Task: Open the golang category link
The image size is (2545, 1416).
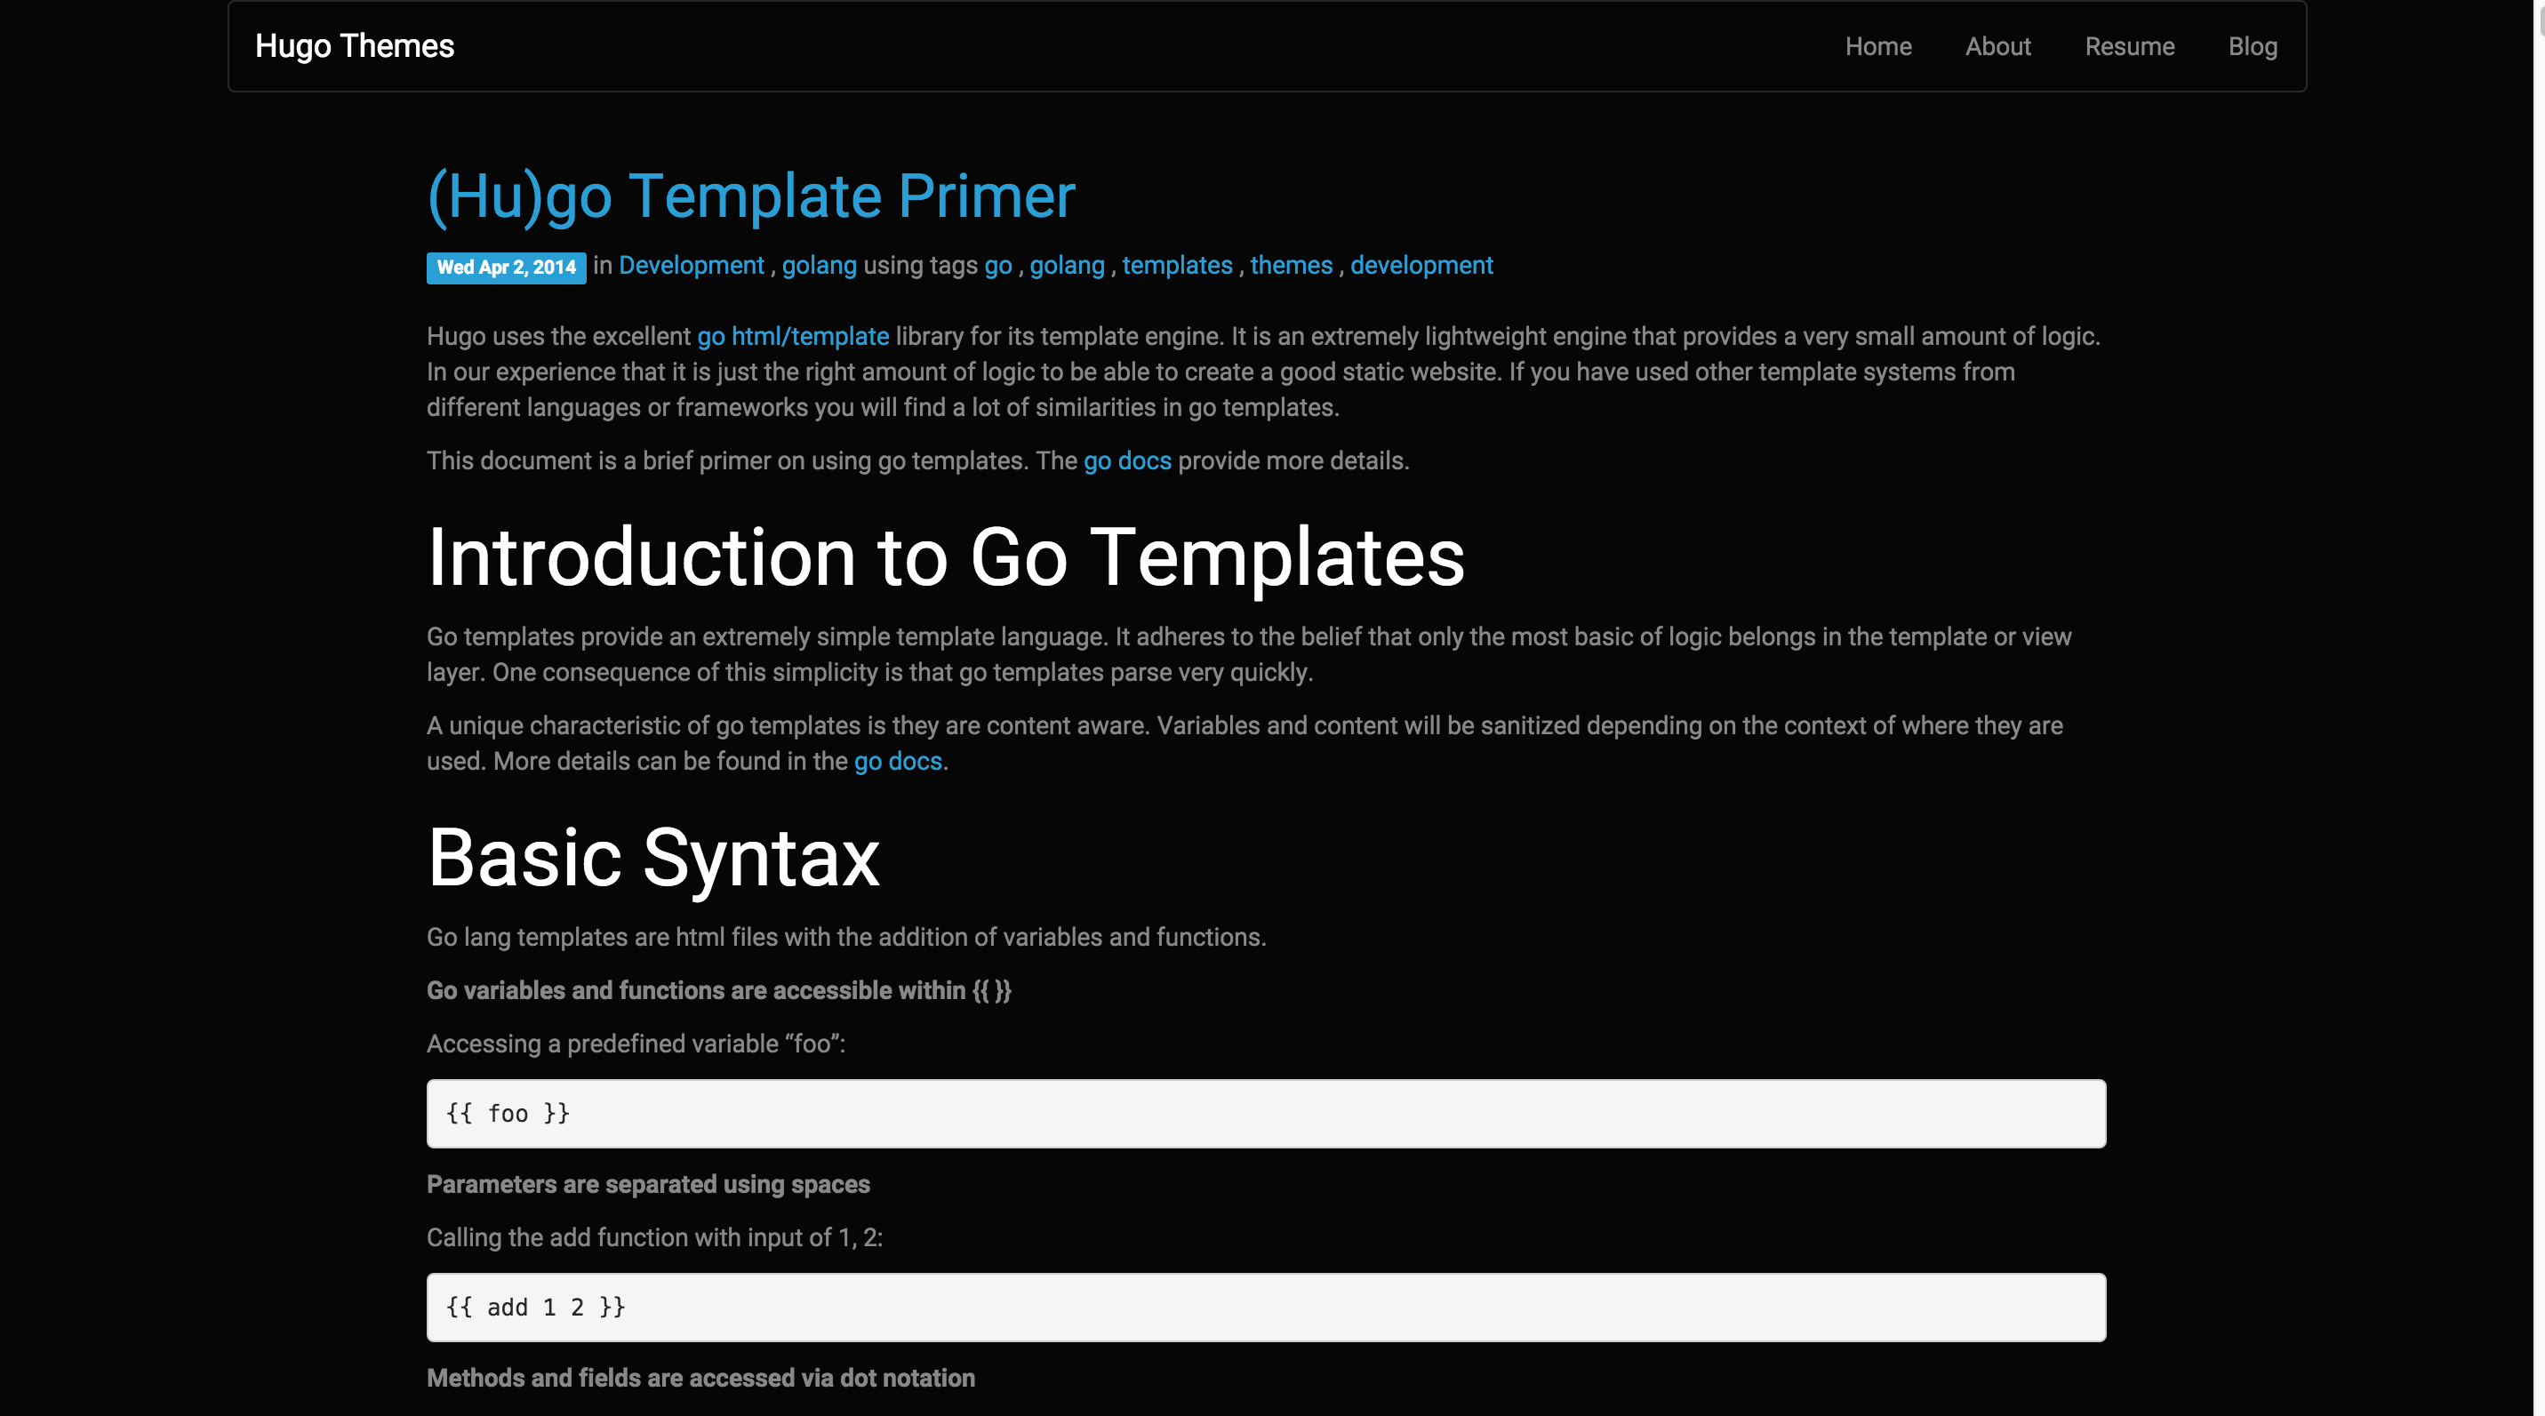Action: 818,265
